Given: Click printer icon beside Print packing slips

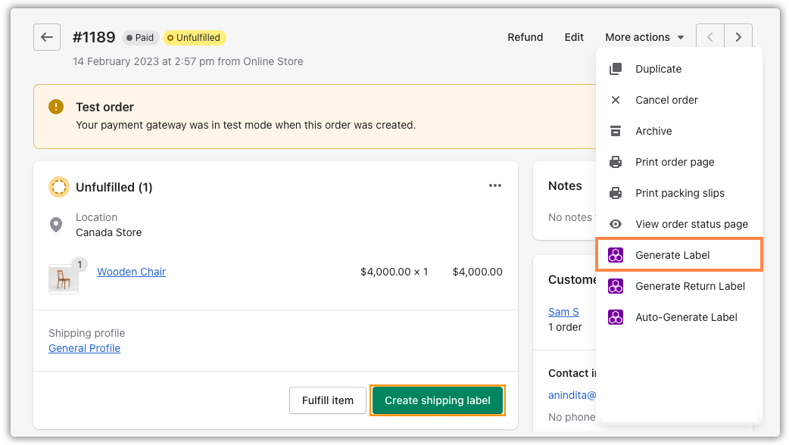Looking at the screenshot, I should point(616,193).
